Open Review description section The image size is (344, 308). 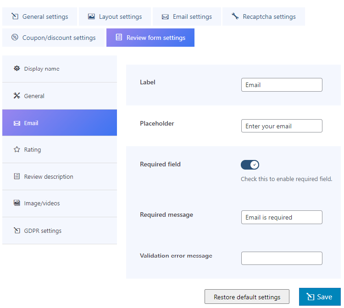pyautogui.click(x=60, y=176)
